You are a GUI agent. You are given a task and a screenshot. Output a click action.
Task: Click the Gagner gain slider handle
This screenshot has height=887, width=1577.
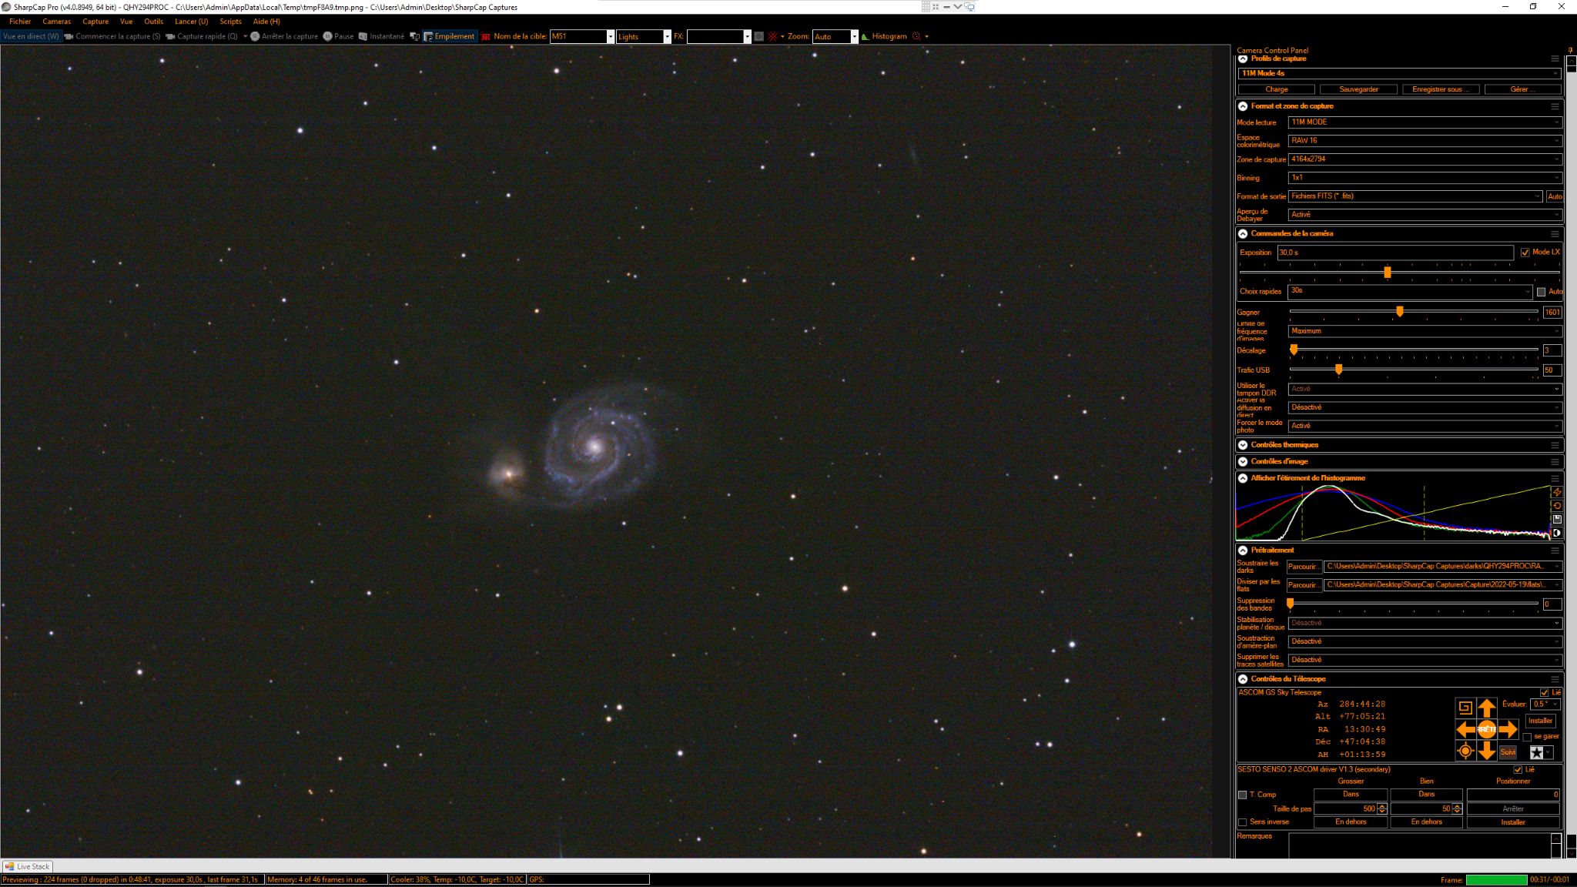pyautogui.click(x=1400, y=312)
